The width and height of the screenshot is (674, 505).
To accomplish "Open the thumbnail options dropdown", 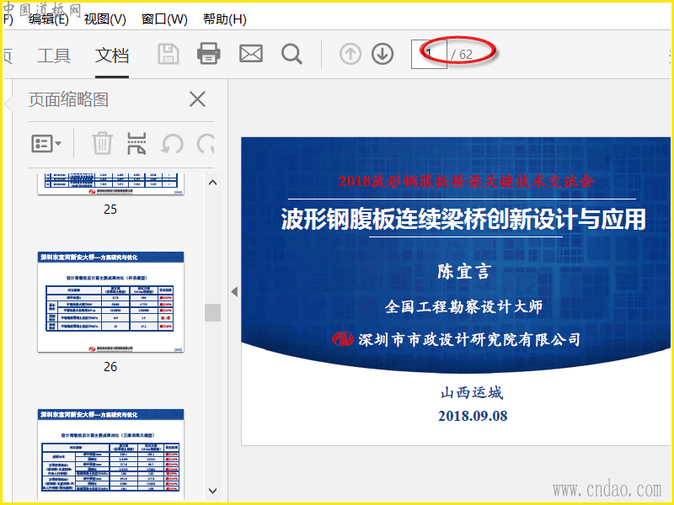I will click(46, 143).
